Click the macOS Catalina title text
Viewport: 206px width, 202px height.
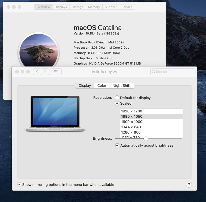pos(98,28)
